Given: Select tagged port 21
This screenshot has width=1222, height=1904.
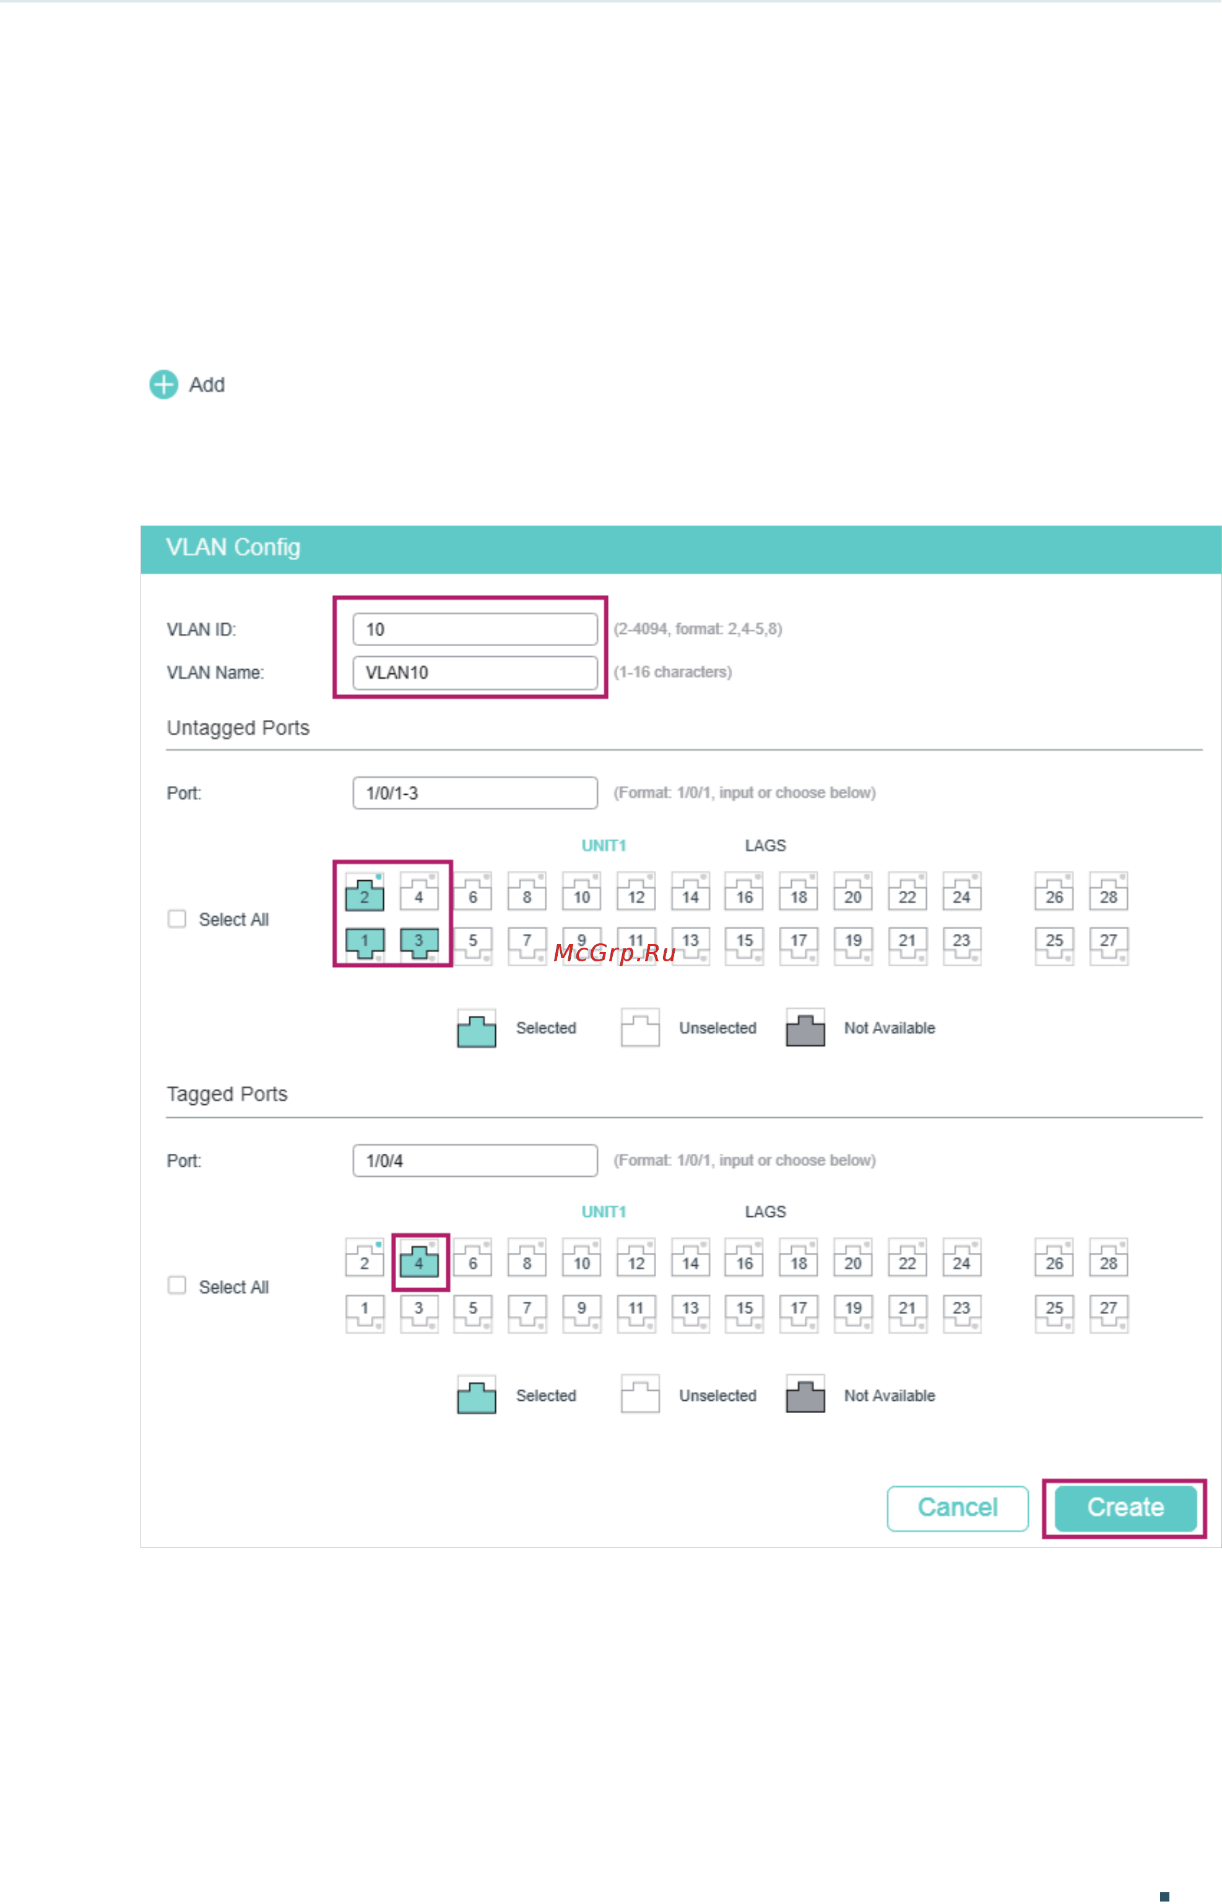Looking at the screenshot, I should tap(907, 1313).
